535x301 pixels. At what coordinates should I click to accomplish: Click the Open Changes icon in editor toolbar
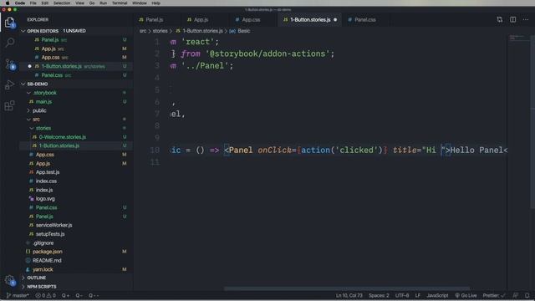pos(500,19)
